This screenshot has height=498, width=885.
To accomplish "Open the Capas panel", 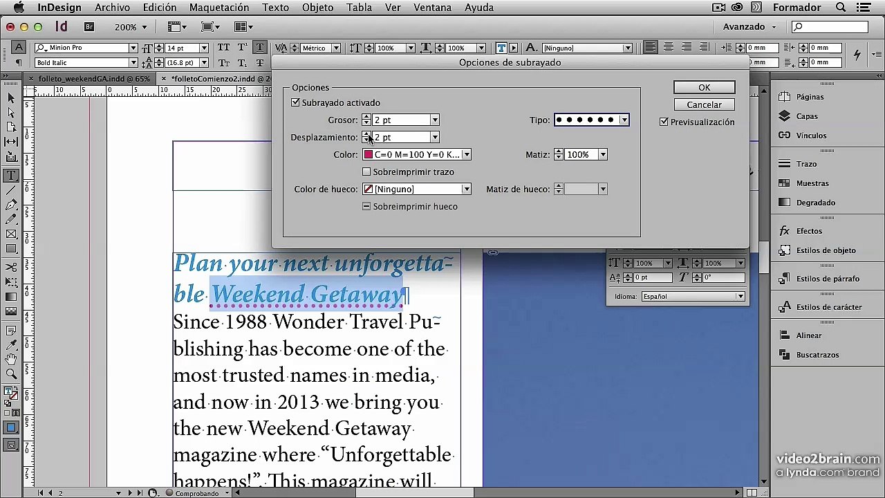I will coord(806,116).
